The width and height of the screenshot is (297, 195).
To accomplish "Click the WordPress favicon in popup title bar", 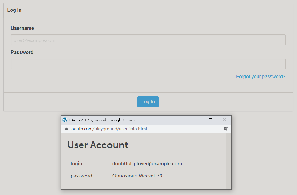I will (65, 120).
